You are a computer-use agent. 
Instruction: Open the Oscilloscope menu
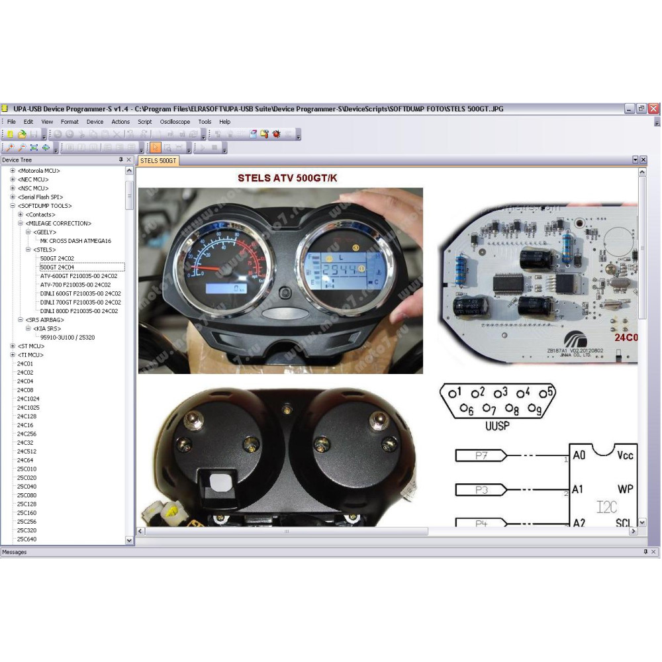[175, 122]
